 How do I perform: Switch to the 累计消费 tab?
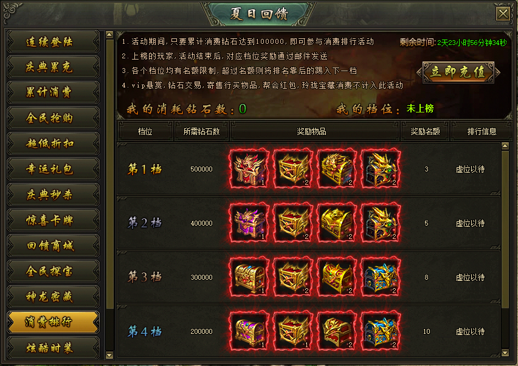click(53, 92)
